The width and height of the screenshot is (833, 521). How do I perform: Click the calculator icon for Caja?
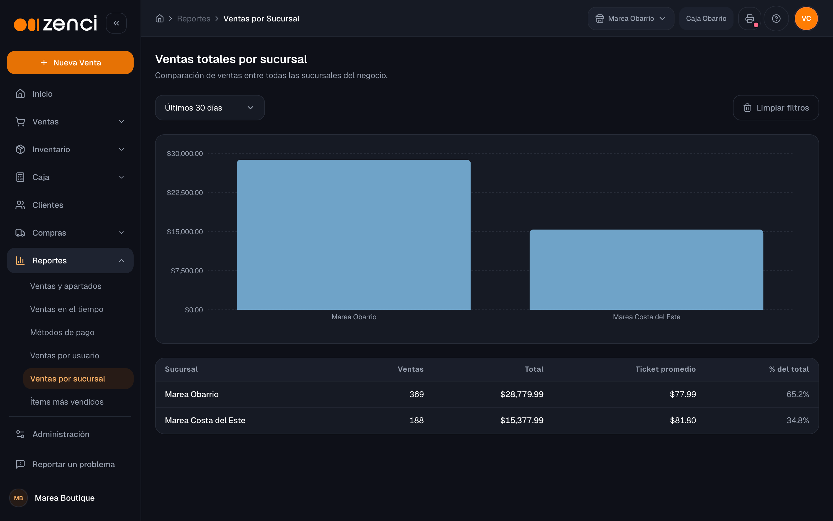[20, 177]
